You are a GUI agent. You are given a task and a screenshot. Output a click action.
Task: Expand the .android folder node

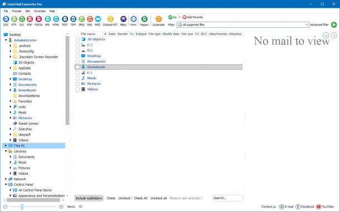[10, 46]
